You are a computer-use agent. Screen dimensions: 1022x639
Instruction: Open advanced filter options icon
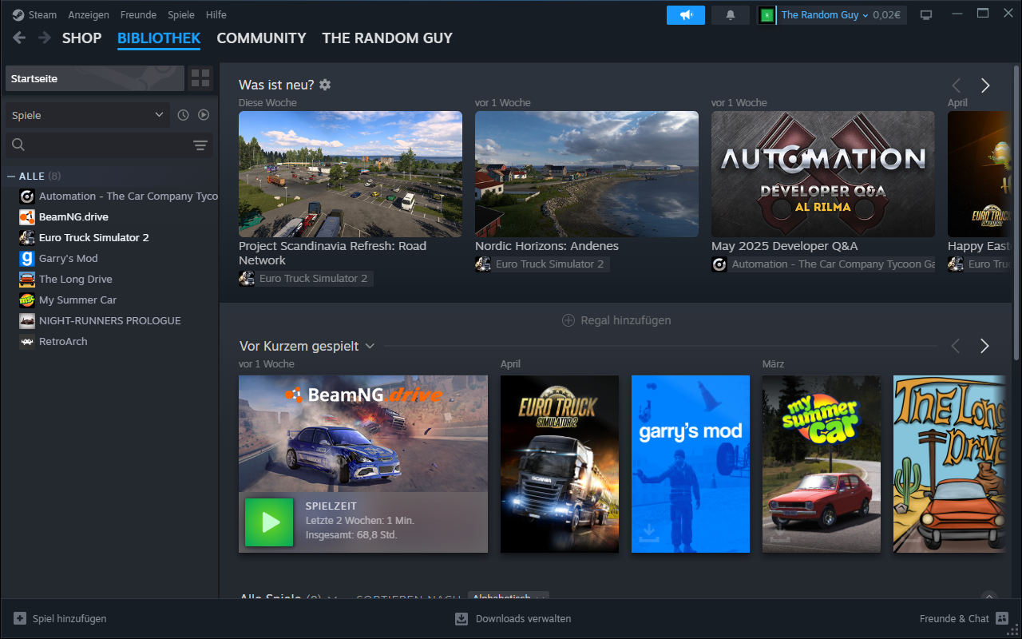point(200,145)
